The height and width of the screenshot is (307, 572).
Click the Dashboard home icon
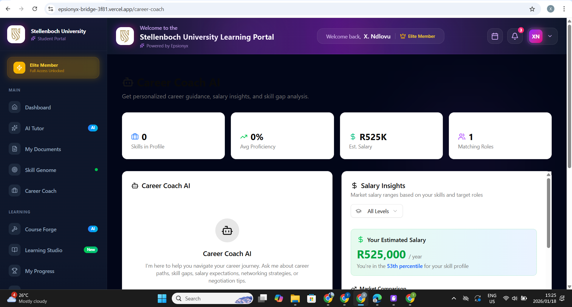tap(15, 107)
